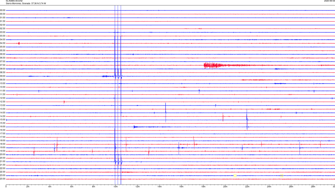Click the 00:00 time label
The image size is (335, 188).
pos(3,10)
